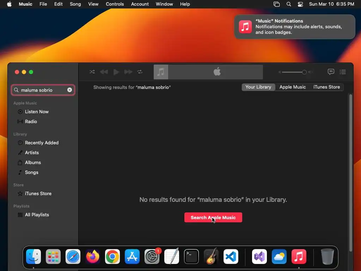Open Spotlight search in menu bar

click(288, 4)
